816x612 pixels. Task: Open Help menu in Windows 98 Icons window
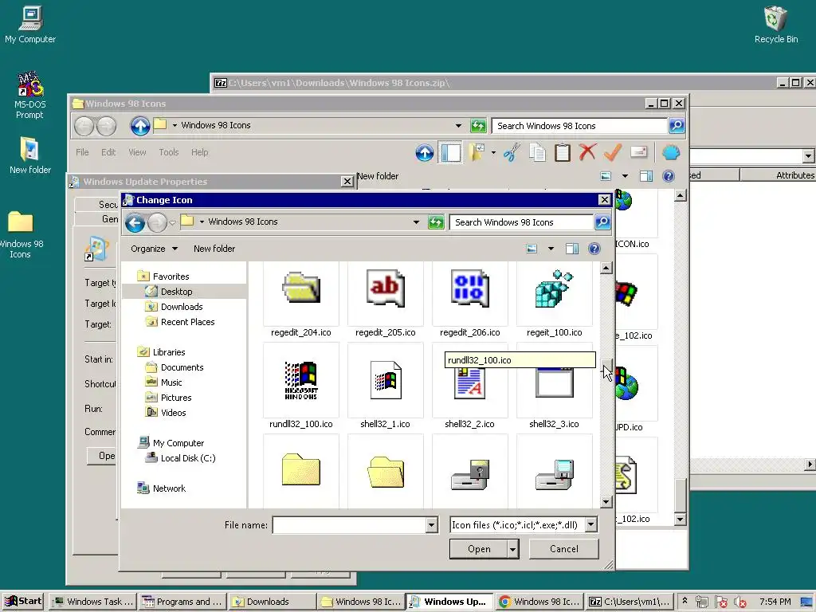tap(199, 152)
